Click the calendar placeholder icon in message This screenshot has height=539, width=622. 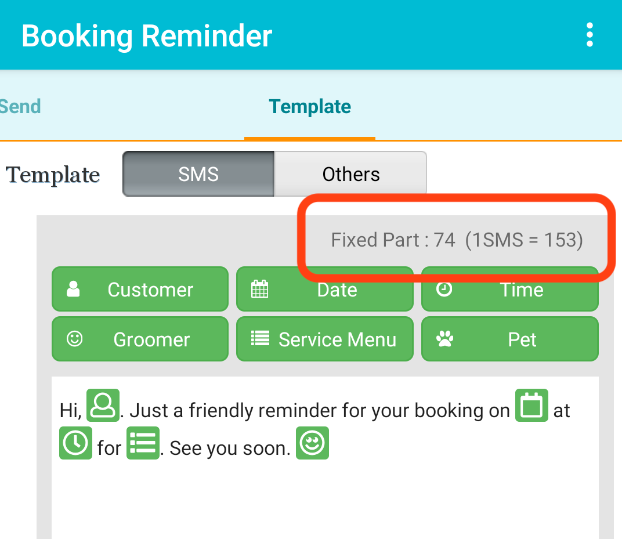[x=531, y=405]
